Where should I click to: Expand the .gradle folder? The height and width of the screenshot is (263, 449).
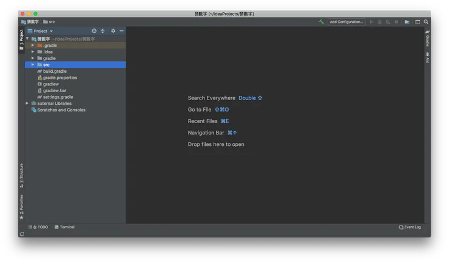(33, 45)
